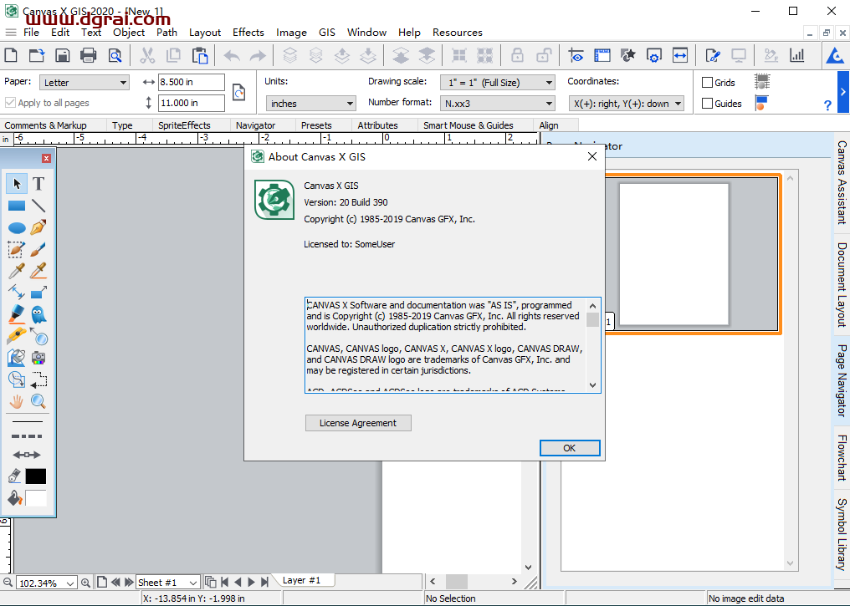
Task: Open the Sheet #1 dropdown
Action: coord(168,582)
